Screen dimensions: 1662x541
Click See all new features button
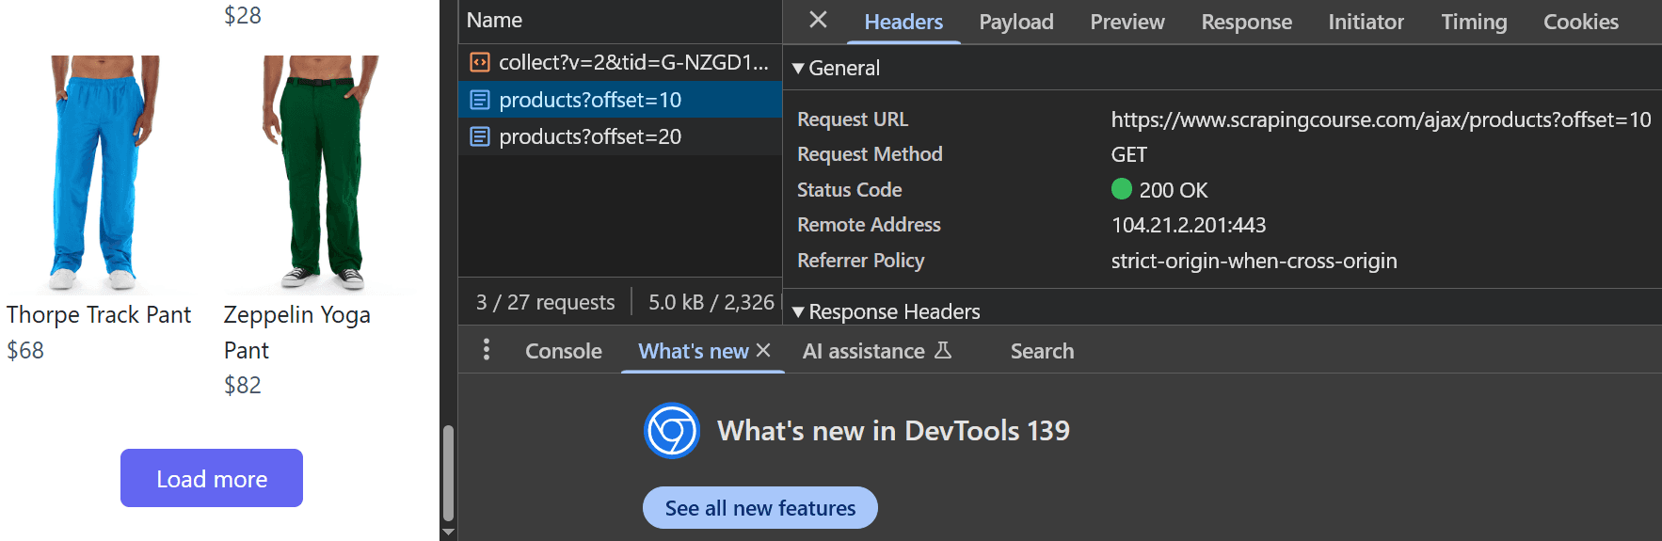pyautogui.click(x=760, y=508)
